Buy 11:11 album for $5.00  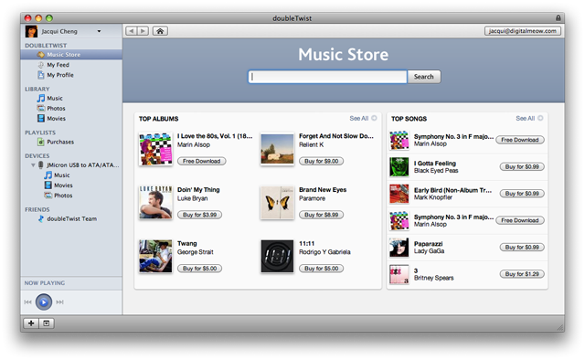click(321, 269)
